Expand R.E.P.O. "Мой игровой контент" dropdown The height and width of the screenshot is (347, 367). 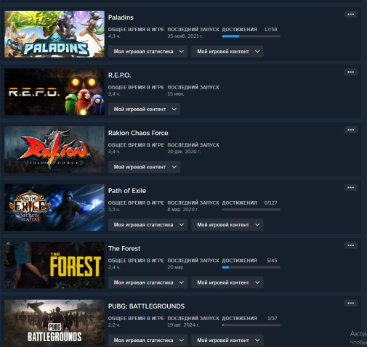pyautogui.click(x=144, y=109)
